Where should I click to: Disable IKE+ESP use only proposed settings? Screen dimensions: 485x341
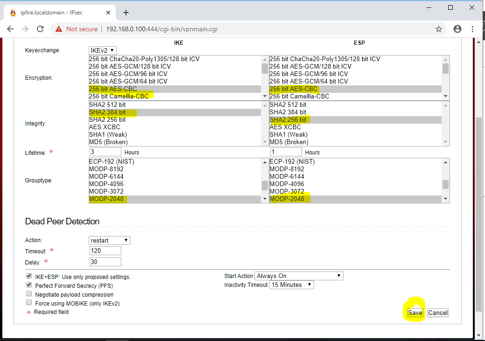pyautogui.click(x=29, y=276)
